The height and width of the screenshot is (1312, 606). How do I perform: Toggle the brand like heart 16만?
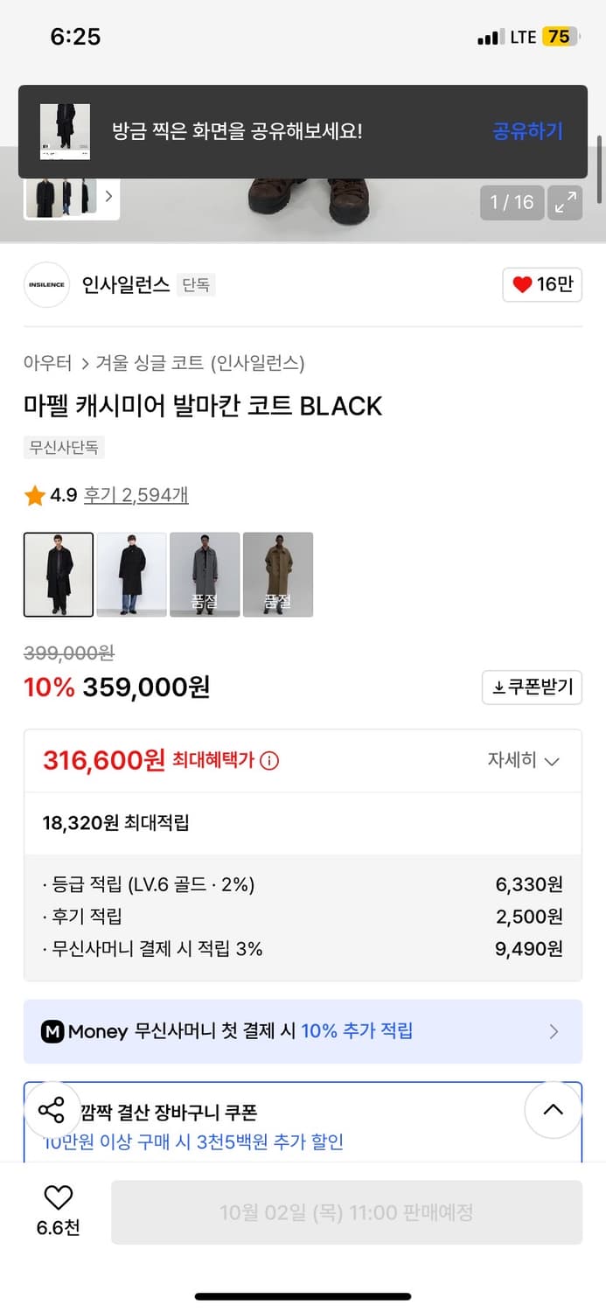[541, 285]
